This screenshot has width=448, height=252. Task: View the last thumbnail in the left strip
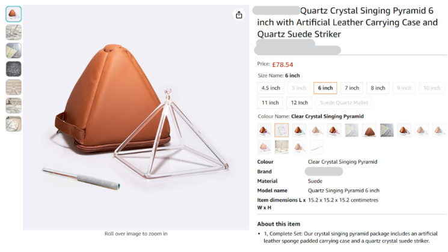[13, 124]
